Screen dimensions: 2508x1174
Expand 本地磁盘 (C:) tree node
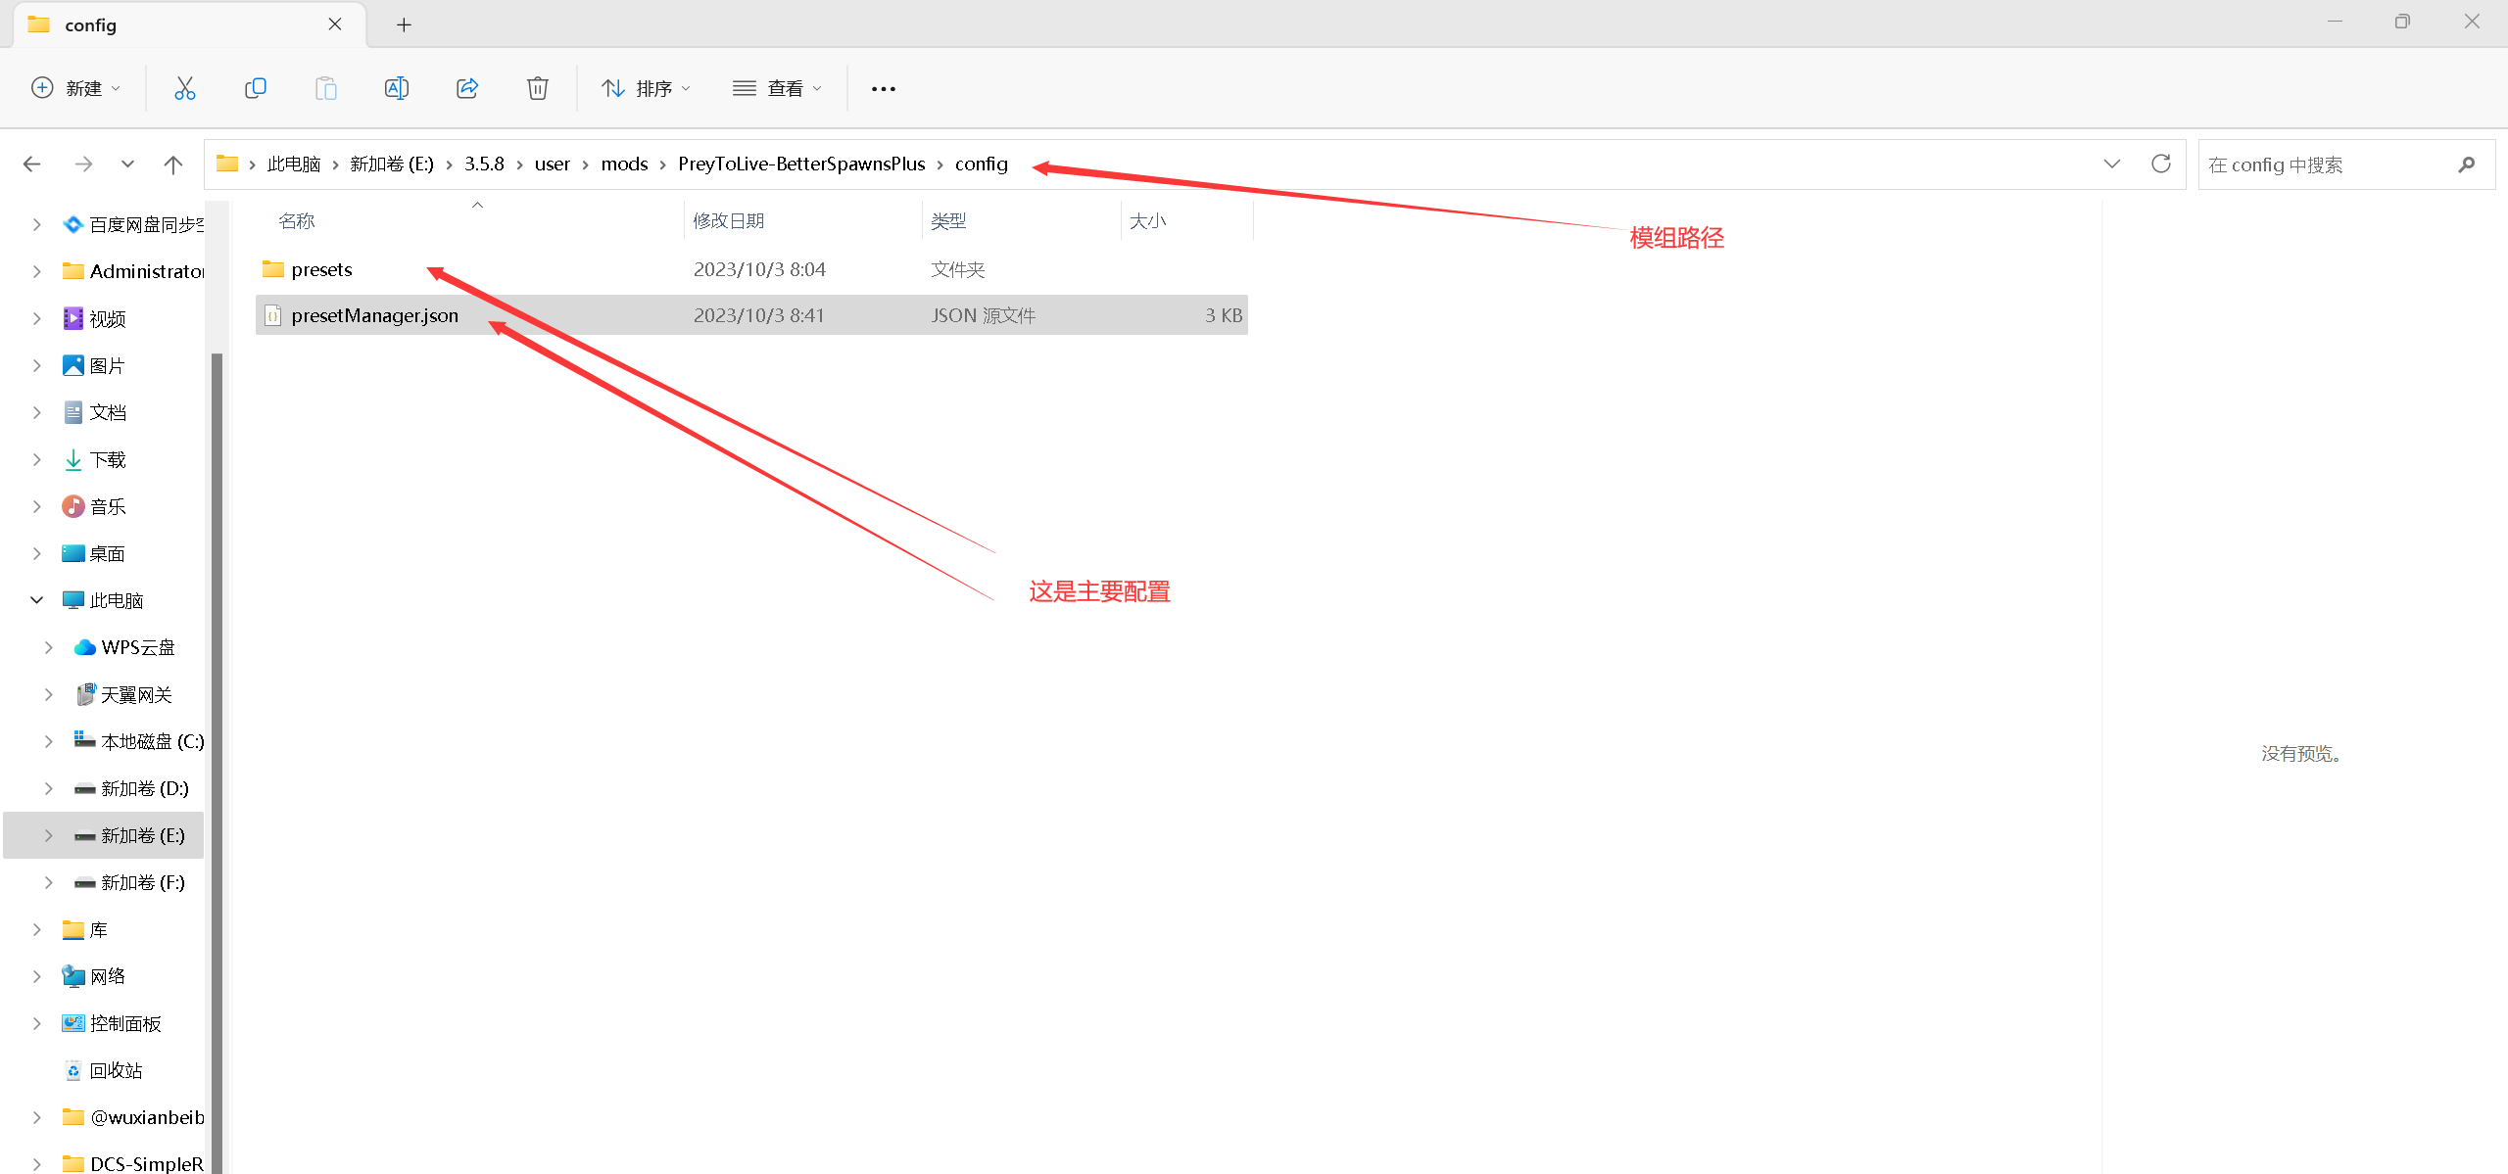[x=48, y=742]
